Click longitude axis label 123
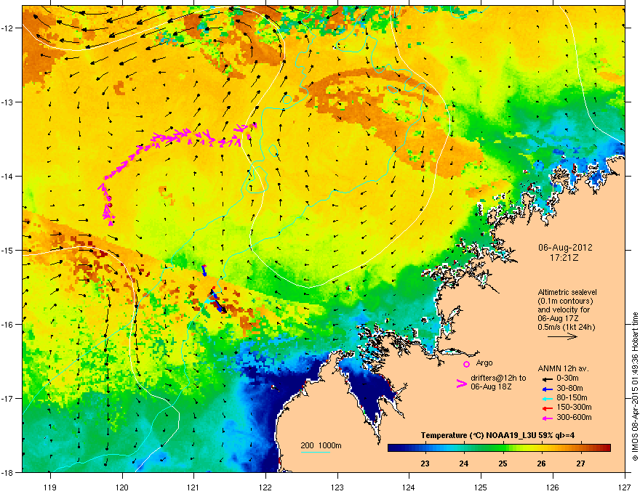 pyautogui.click(x=337, y=487)
